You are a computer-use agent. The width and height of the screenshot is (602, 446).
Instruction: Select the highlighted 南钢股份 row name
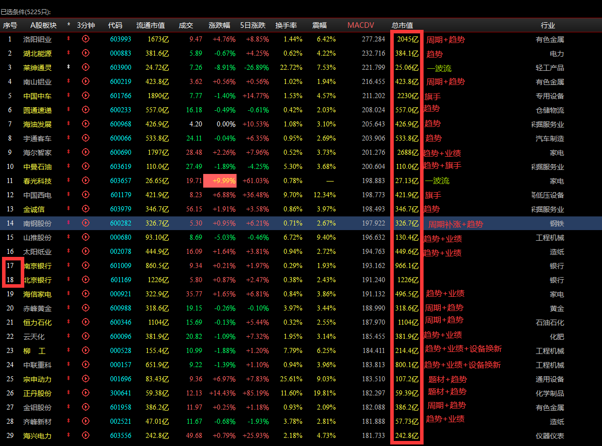click(x=37, y=224)
